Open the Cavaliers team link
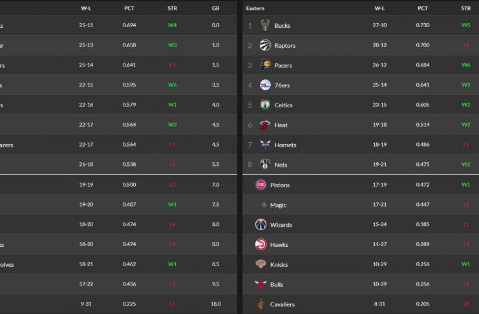The image size is (479, 314). click(x=282, y=304)
